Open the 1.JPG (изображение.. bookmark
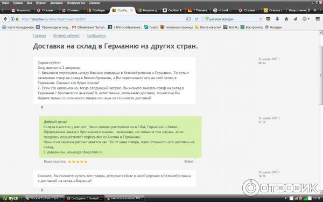The image size is (323, 202). [x=125, y=27]
